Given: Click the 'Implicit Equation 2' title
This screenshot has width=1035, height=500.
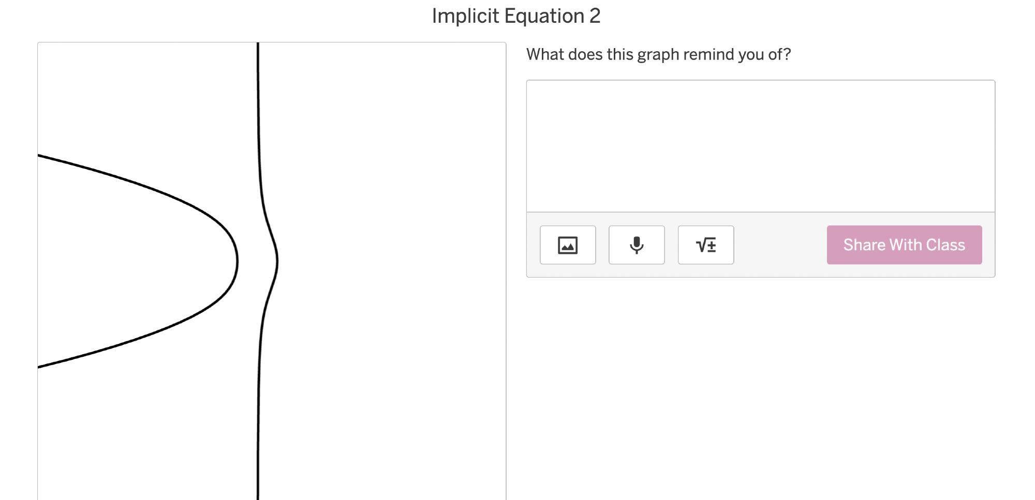Looking at the screenshot, I should 516,16.
